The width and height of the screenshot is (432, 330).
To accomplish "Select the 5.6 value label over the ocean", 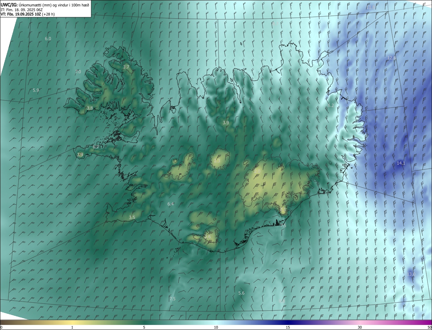I will click(x=241, y=293).
